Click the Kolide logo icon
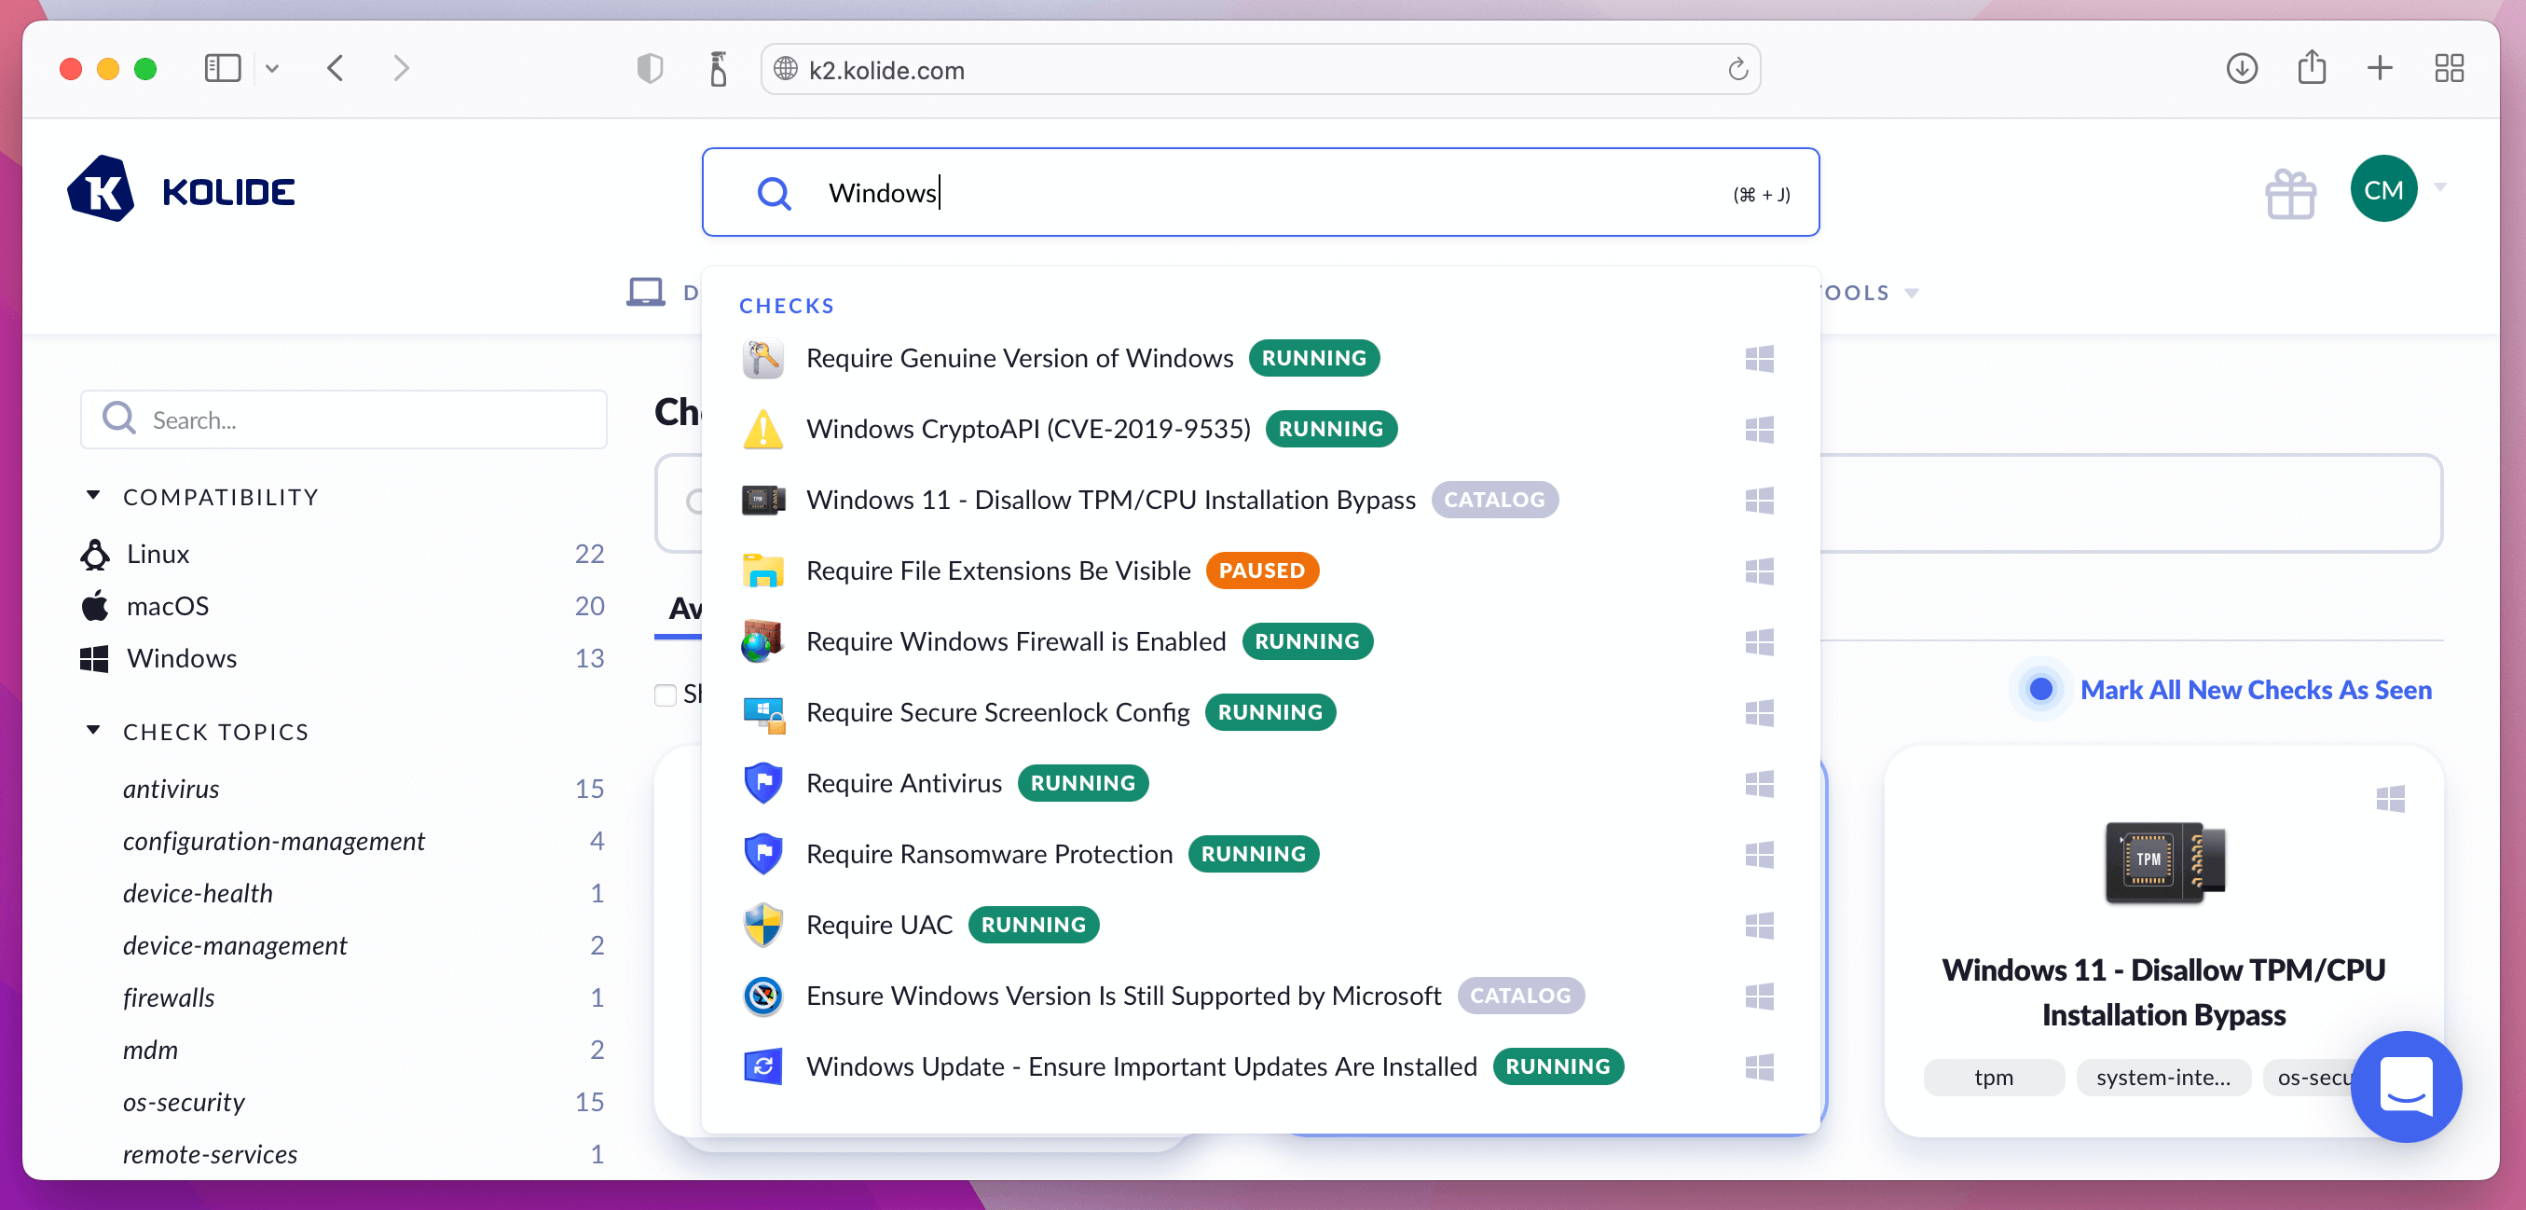The height and width of the screenshot is (1210, 2526). [x=100, y=190]
